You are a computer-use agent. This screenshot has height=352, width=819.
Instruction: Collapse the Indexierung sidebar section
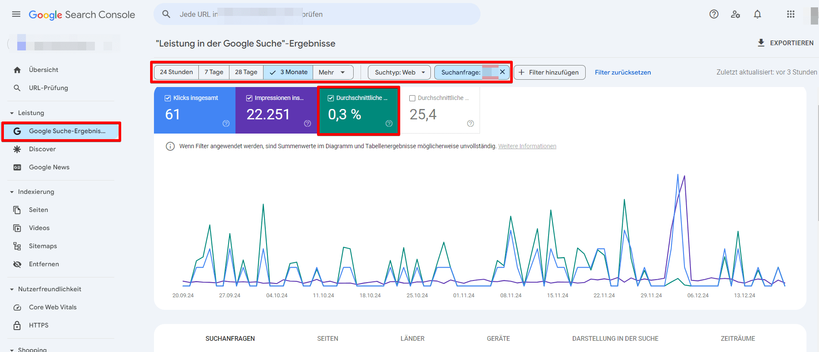pos(12,192)
